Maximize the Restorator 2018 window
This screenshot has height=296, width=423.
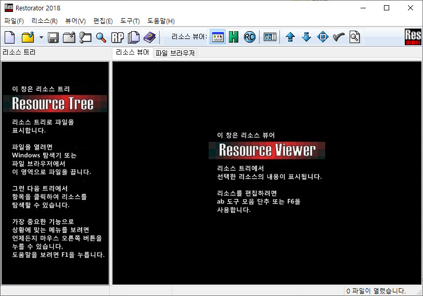[387, 8]
